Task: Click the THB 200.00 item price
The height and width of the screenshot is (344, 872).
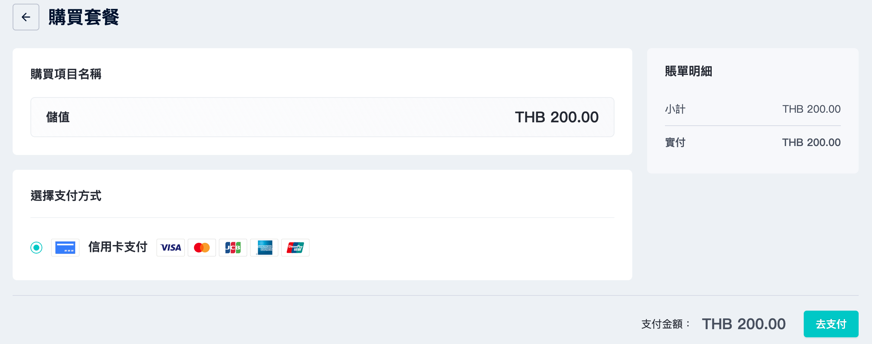Action: coord(557,117)
